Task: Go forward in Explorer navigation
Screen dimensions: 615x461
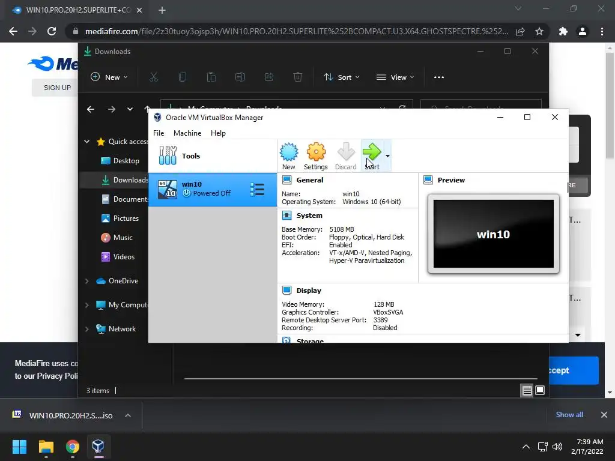Action: (x=111, y=109)
